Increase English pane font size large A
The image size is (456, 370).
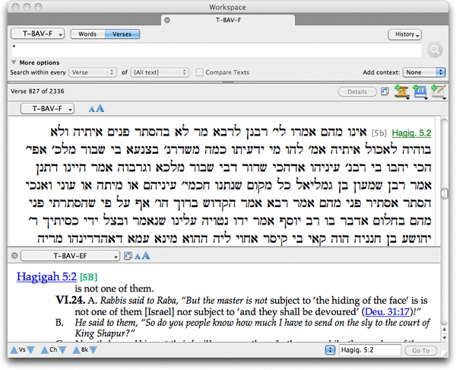pyautogui.click(x=145, y=256)
